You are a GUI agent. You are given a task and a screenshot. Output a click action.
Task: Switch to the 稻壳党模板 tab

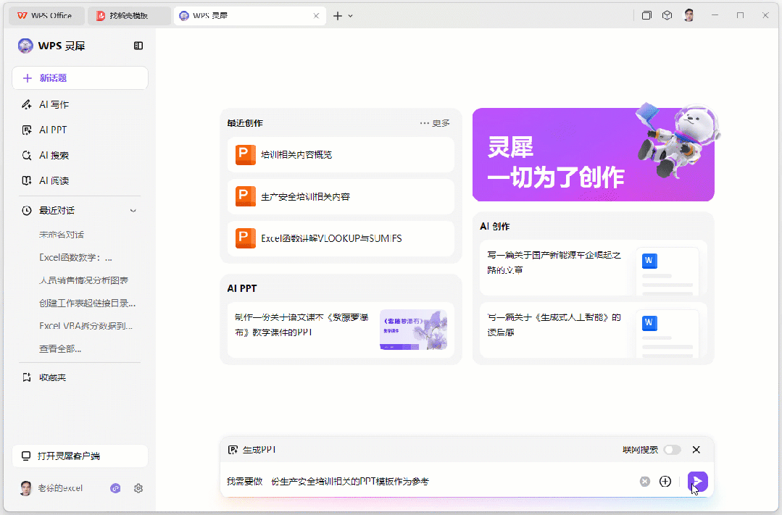click(129, 14)
